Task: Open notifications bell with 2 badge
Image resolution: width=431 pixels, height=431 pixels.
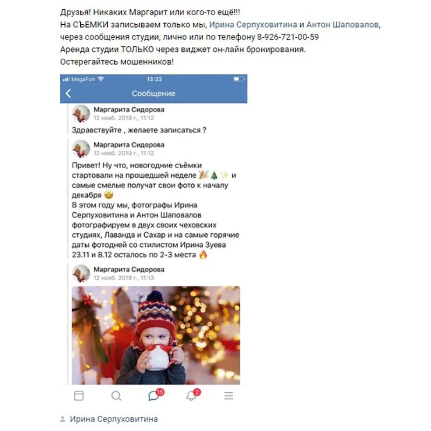Action: click(193, 395)
